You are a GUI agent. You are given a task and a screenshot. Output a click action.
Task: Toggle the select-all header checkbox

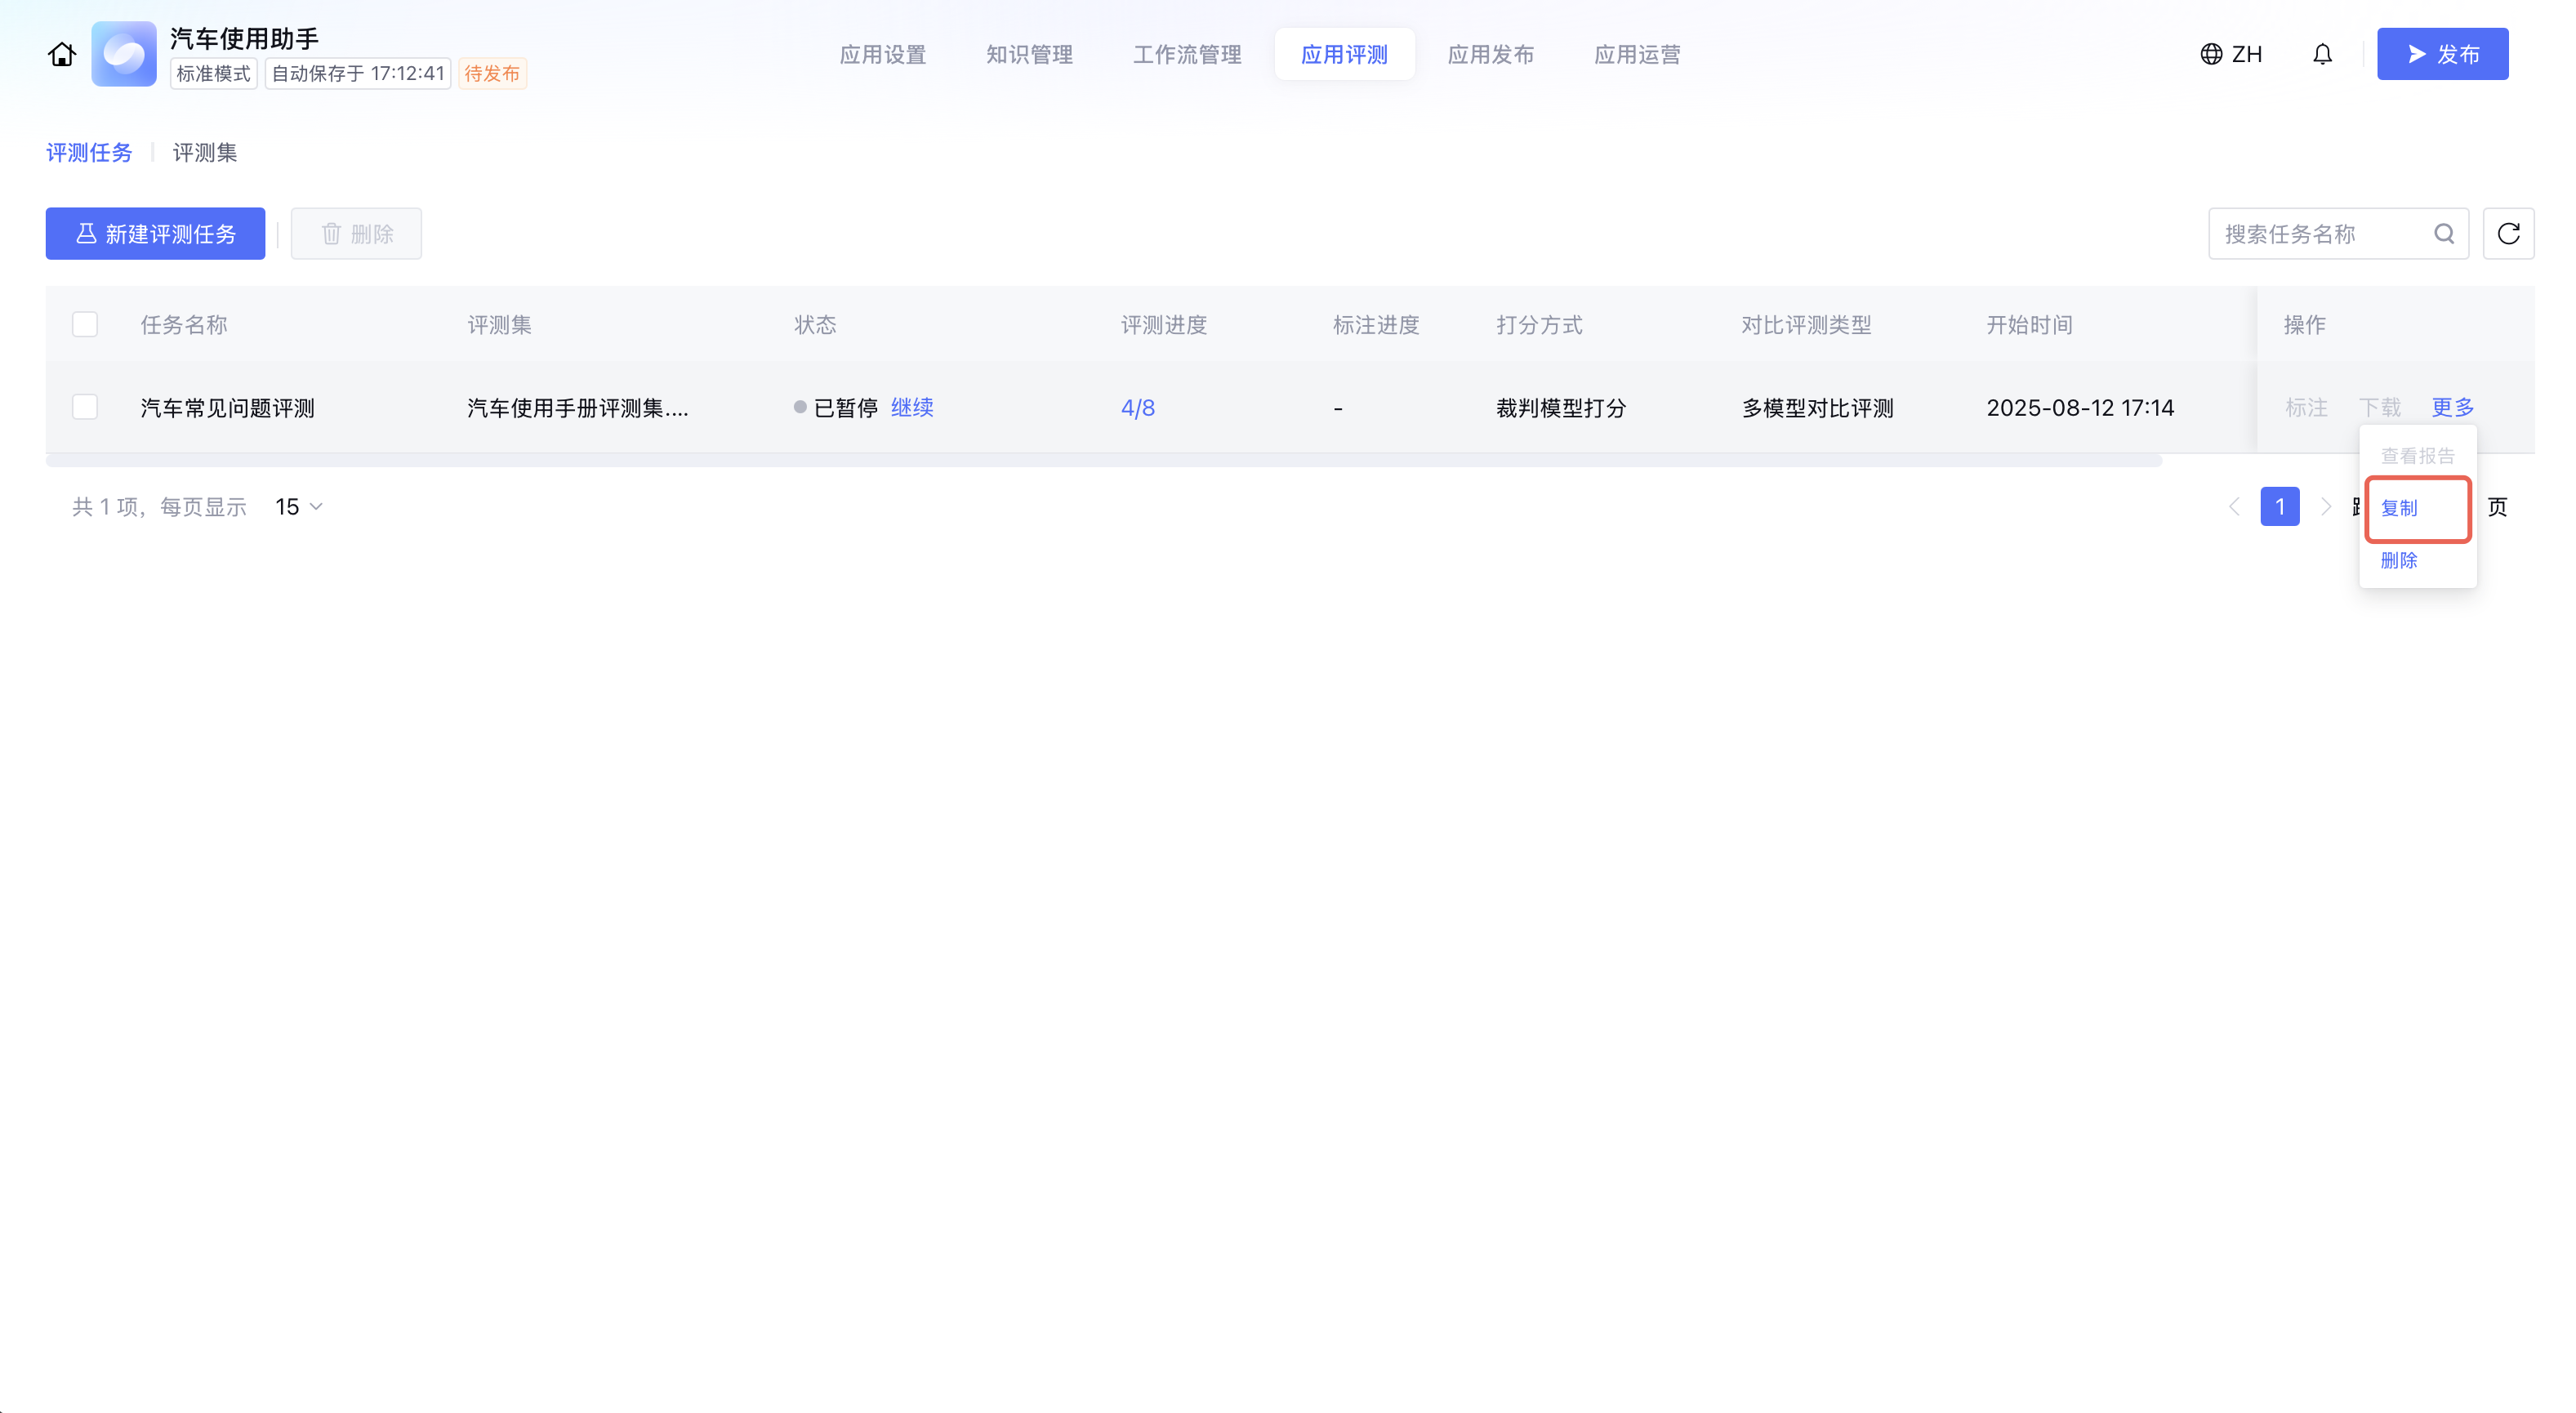85,325
